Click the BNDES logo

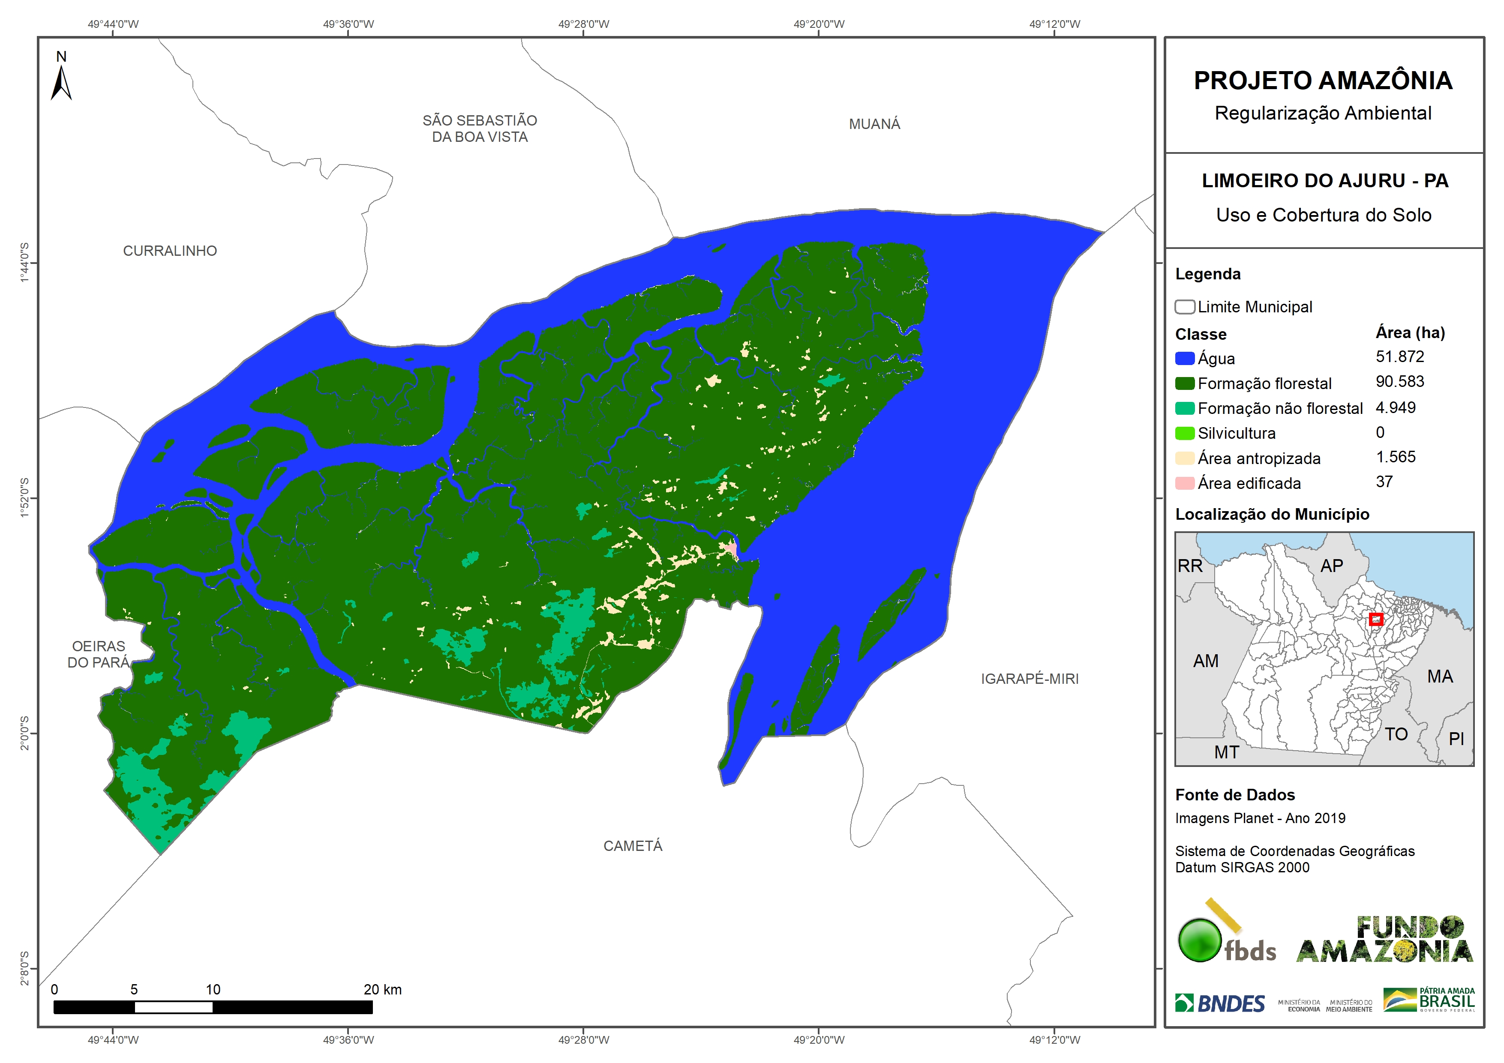pos(1220,1003)
